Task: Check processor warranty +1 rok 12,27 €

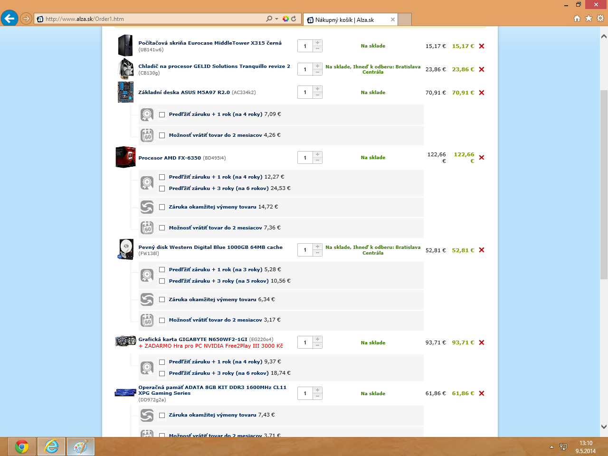Action: pyautogui.click(x=162, y=177)
